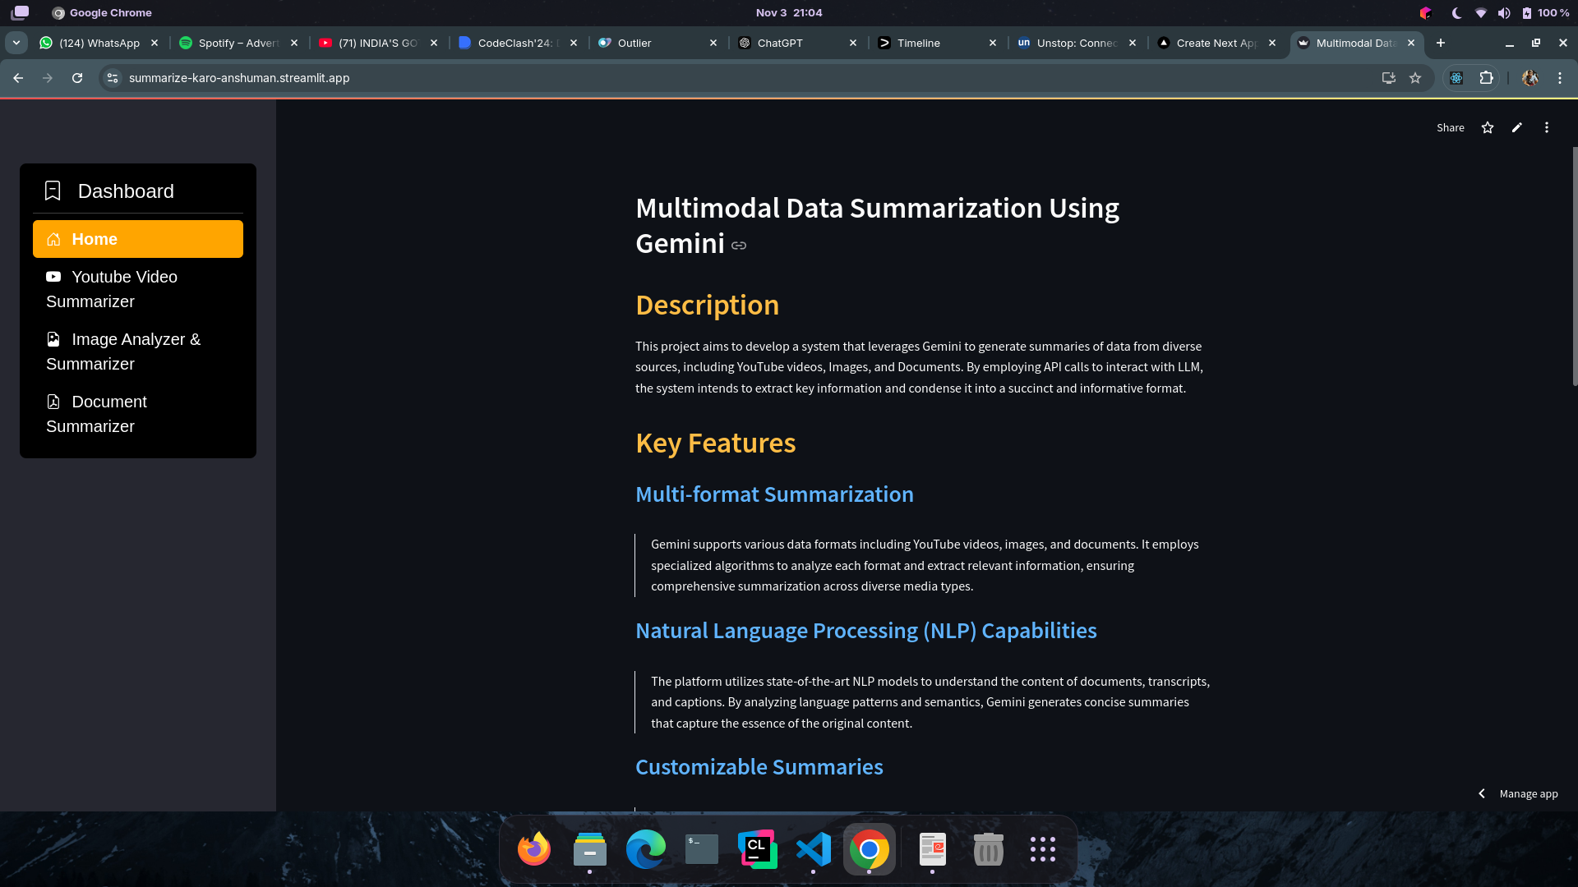Favorite the app with the star icon

point(1487,127)
